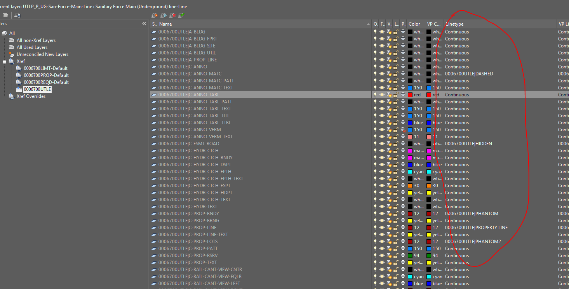Open 0006700UTLE|PROPERTY LINE linetype cell
Viewport: 569px width, 289px height.
[x=476, y=228]
